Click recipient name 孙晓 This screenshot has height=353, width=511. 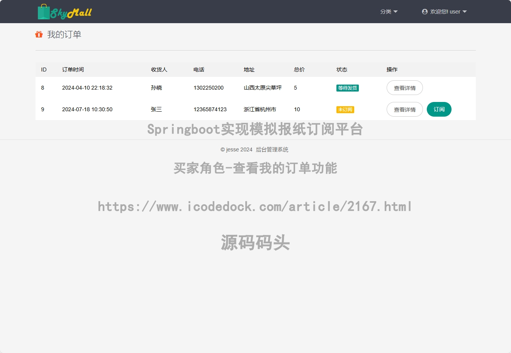pos(156,88)
